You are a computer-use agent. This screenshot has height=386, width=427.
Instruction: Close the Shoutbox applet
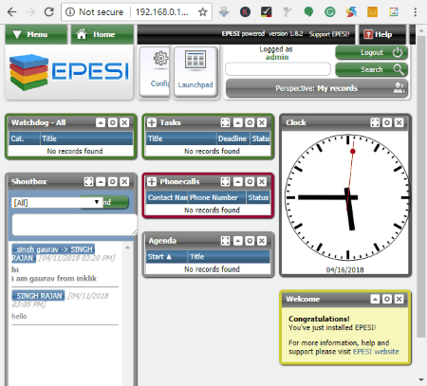click(124, 181)
